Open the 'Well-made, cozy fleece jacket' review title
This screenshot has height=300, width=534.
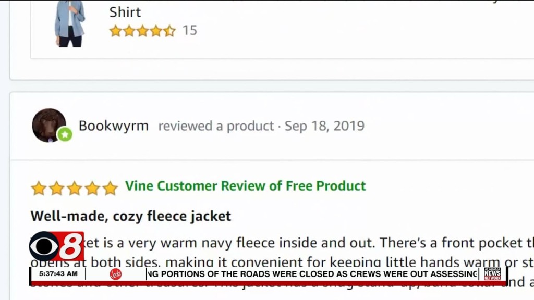coord(131,216)
